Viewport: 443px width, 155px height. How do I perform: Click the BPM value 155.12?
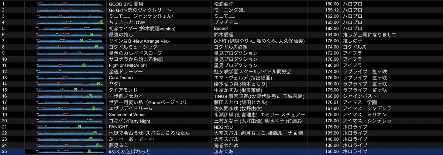(332, 10)
